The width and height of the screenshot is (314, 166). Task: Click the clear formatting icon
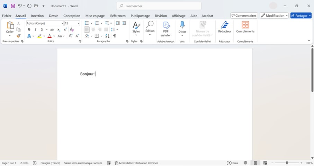pyautogui.click(x=72, y=29)
